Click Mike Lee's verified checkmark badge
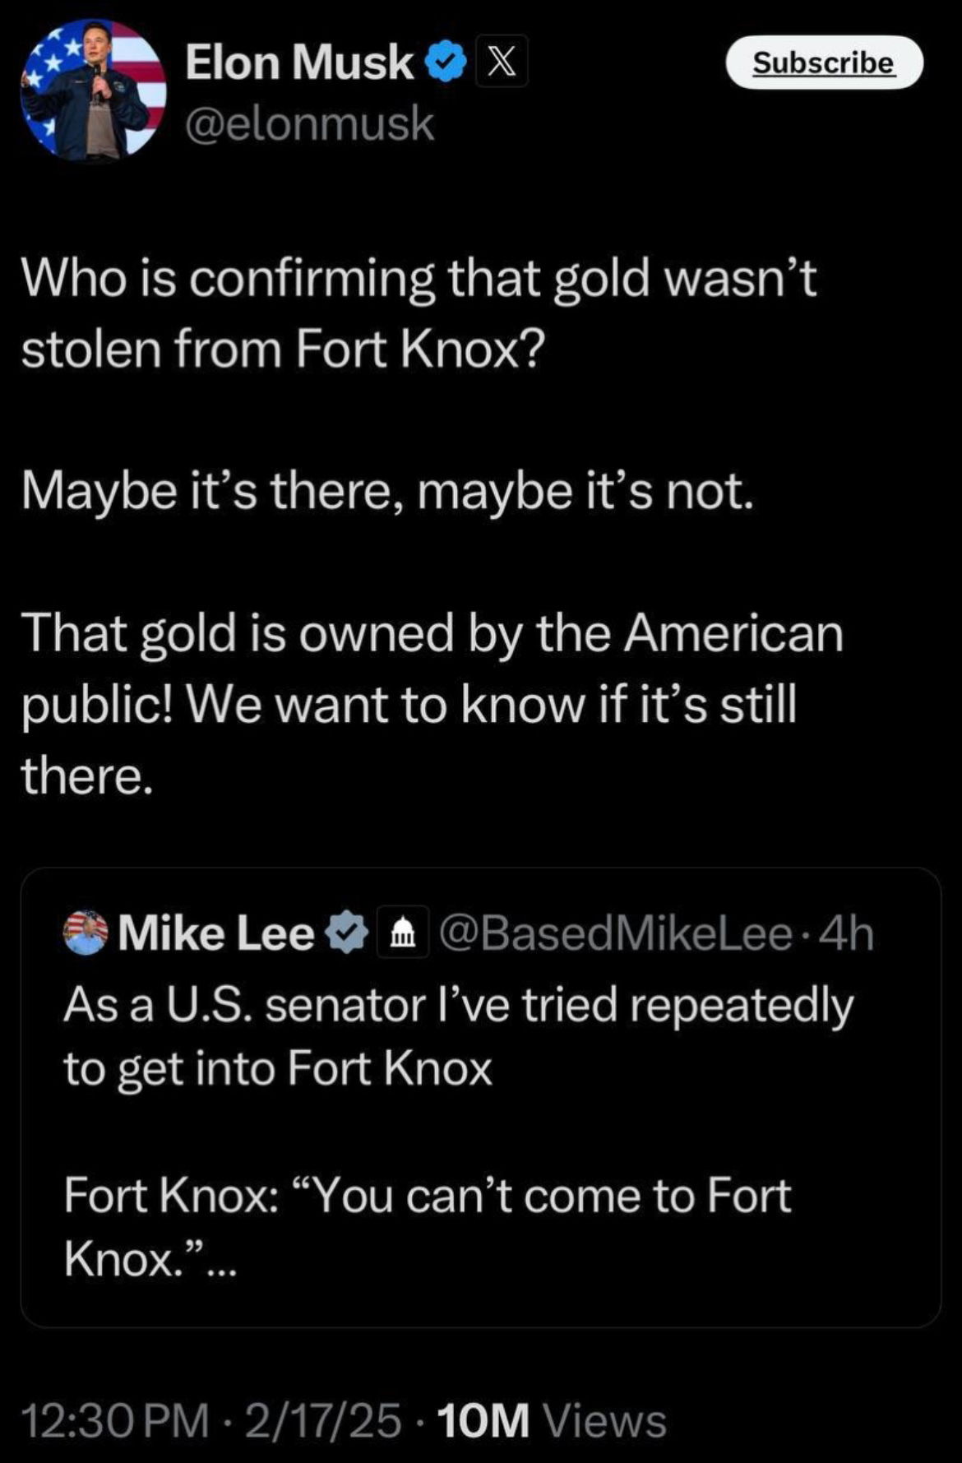 click(348, 933)
